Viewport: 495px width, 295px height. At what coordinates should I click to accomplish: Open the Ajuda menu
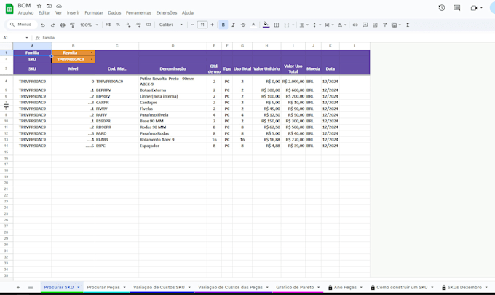(x=188, y=12)
